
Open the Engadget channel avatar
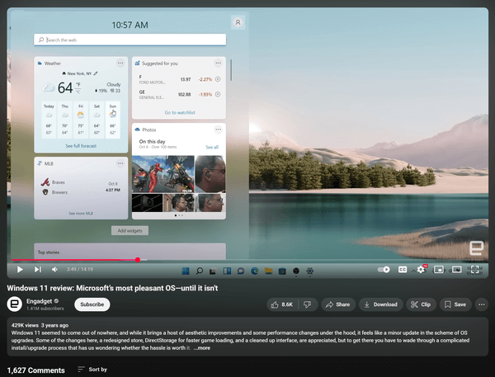click(x=15, y=304)
